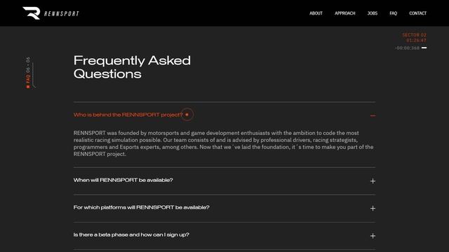Viewport: 449px width, 252px height.
Task: Click plus icon beside beta phase question
Action: click(x=373, y=236)
